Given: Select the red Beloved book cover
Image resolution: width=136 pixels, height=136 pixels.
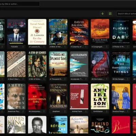Looking at the screenshot, I should point(121,125).
